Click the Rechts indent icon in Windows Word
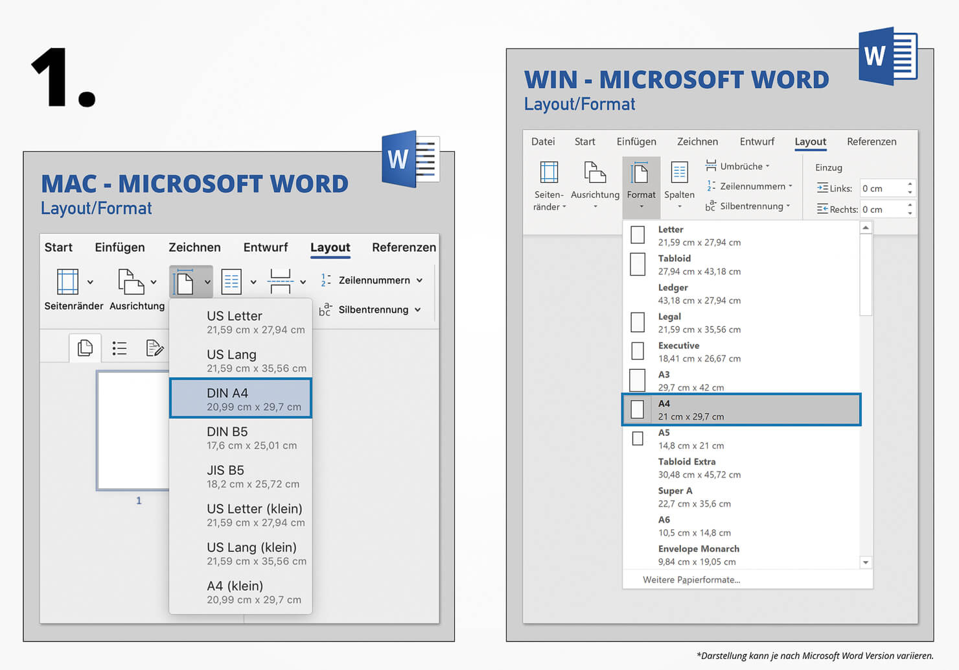The width and height of the screenshot is (959, 670). (822, 209)
